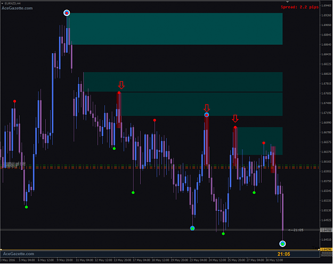Click the grey chart shift triangle marker
333x264 pixels.
coord(287,2)
